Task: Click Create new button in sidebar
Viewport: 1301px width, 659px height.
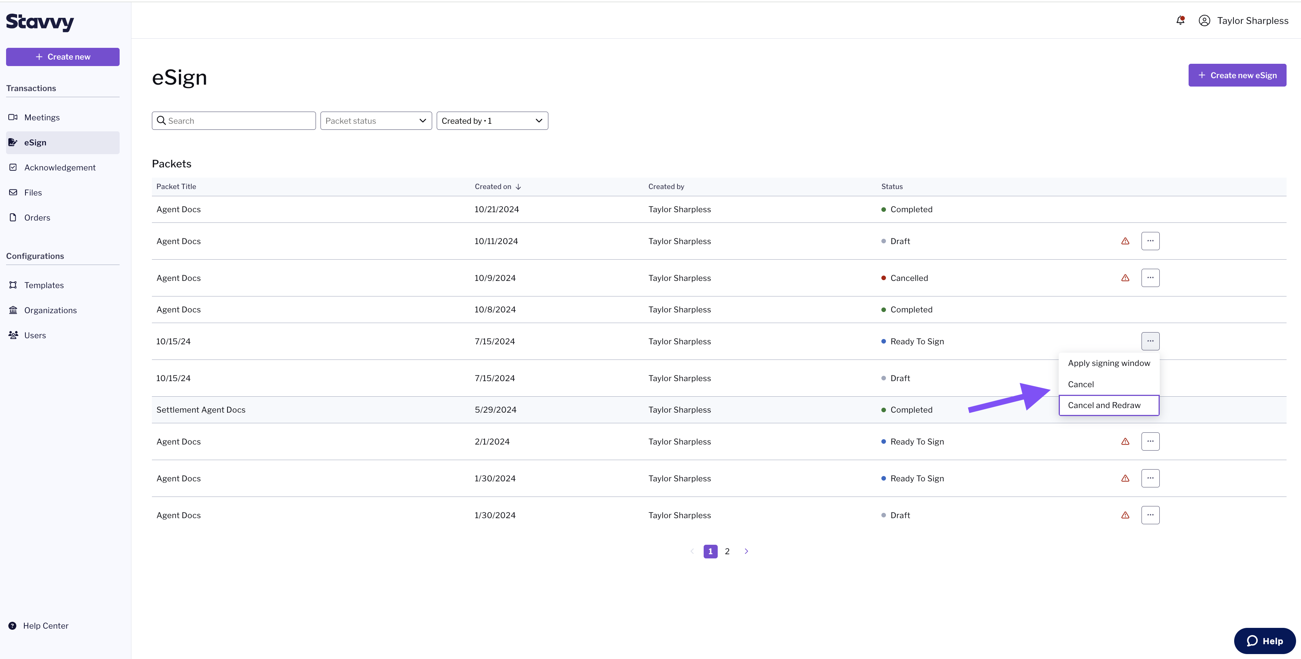Action: tap(63, 57)
